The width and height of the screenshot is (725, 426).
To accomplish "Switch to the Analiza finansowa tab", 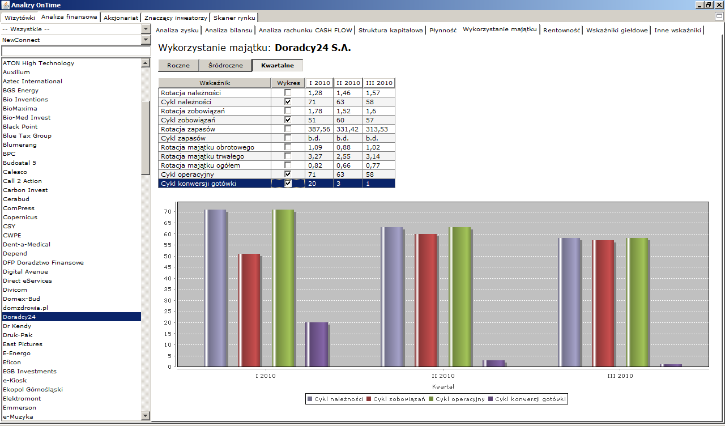I will (69, 17).
